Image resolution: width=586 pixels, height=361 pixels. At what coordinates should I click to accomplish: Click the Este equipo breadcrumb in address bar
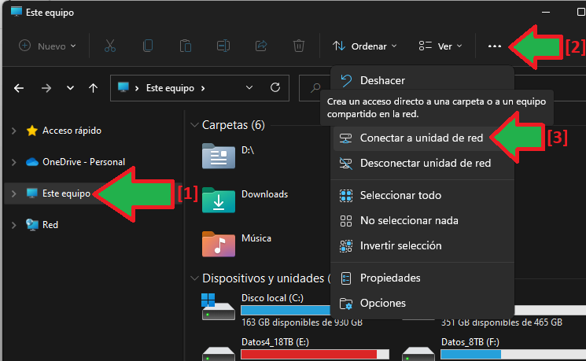point(170,88)
